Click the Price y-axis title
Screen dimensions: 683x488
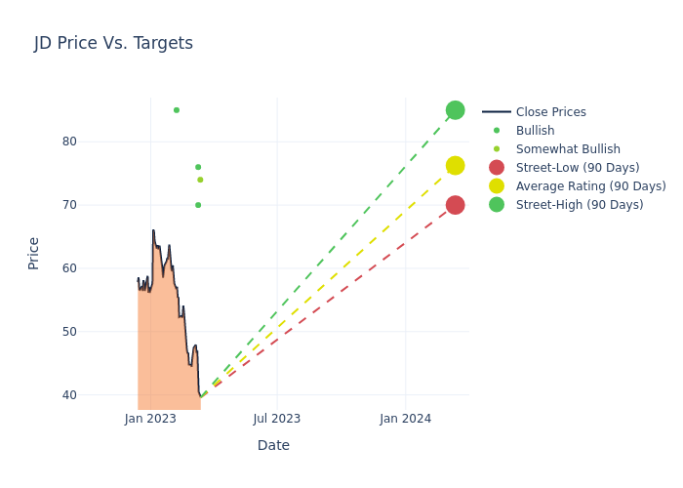coord(34,253)
